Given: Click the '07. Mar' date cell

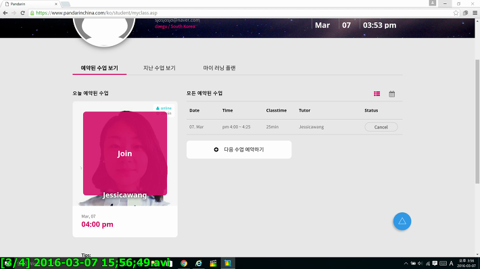Looking at the screenshot, I should pyautogui.click(x=196, y=127).
